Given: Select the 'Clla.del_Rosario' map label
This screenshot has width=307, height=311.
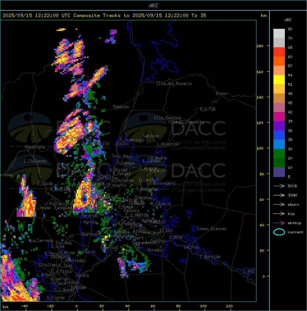Looking at the screenshot, I should pos(174,83).
